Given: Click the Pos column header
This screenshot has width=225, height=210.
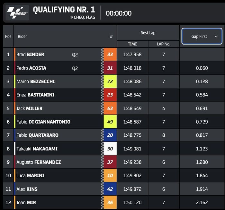Looking at the screenshot, I should coord(8,36).
